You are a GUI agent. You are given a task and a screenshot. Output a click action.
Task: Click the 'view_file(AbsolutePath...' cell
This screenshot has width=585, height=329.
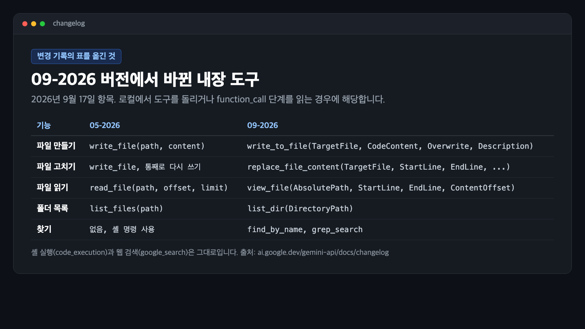click(x=381, y=188)
